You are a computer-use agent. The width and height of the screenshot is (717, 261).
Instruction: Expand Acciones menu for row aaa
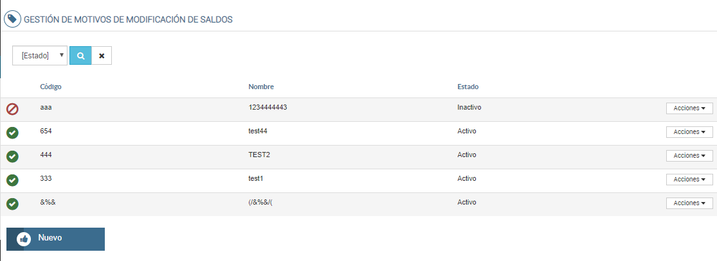(689, 108)
